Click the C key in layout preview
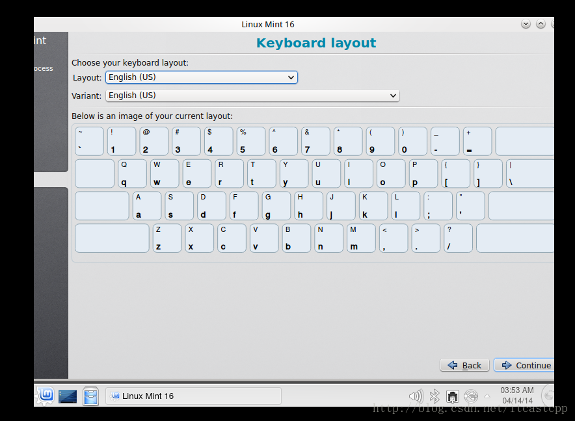 pyautogui.click(x=232, y=238)
